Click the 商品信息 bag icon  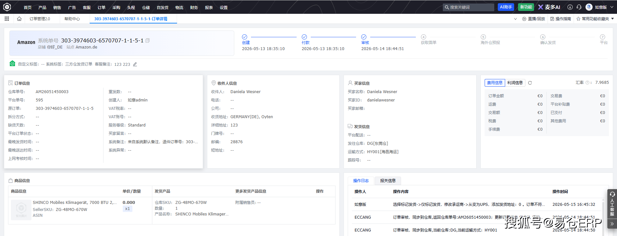click(x=10, y=180)
